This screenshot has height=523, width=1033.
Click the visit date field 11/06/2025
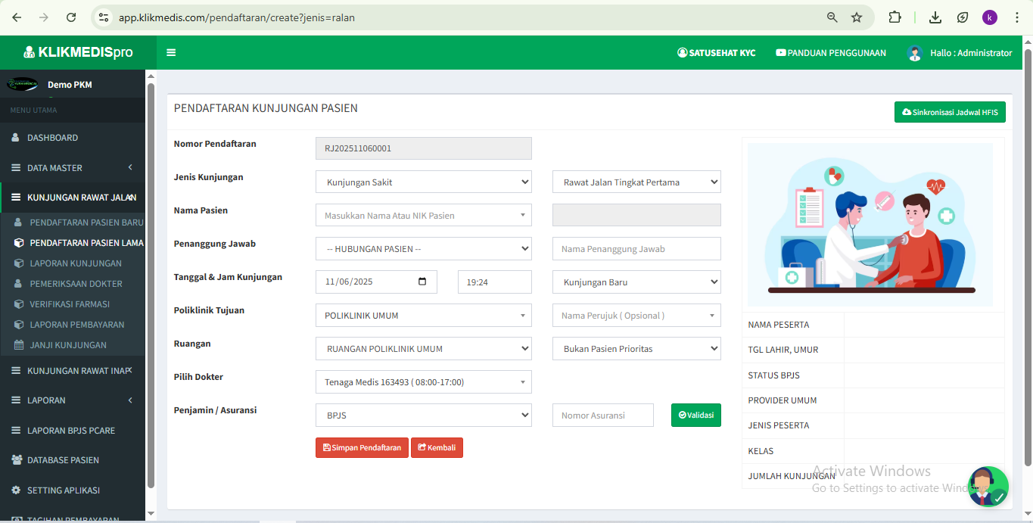[x=376, y=282]
